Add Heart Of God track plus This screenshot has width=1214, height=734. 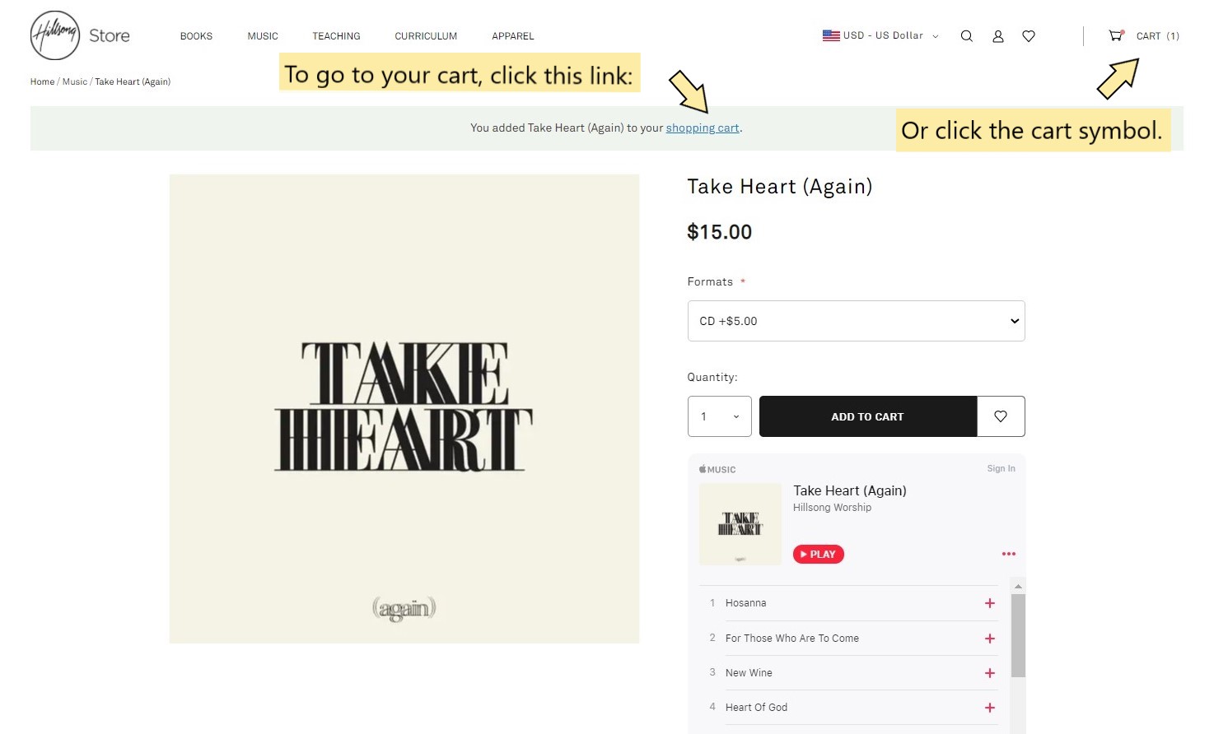tap(990, 708)
